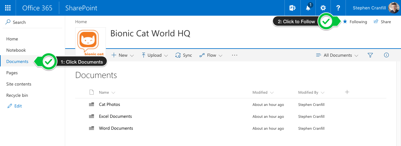
Task: Expand the Upload dropdown chevron
Action: click(x=166, y=55)
